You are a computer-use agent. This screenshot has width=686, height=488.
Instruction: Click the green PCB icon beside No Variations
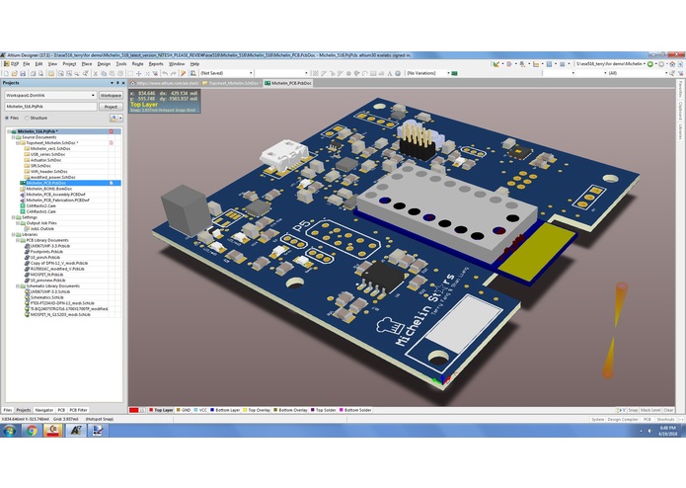click(454, 73)
